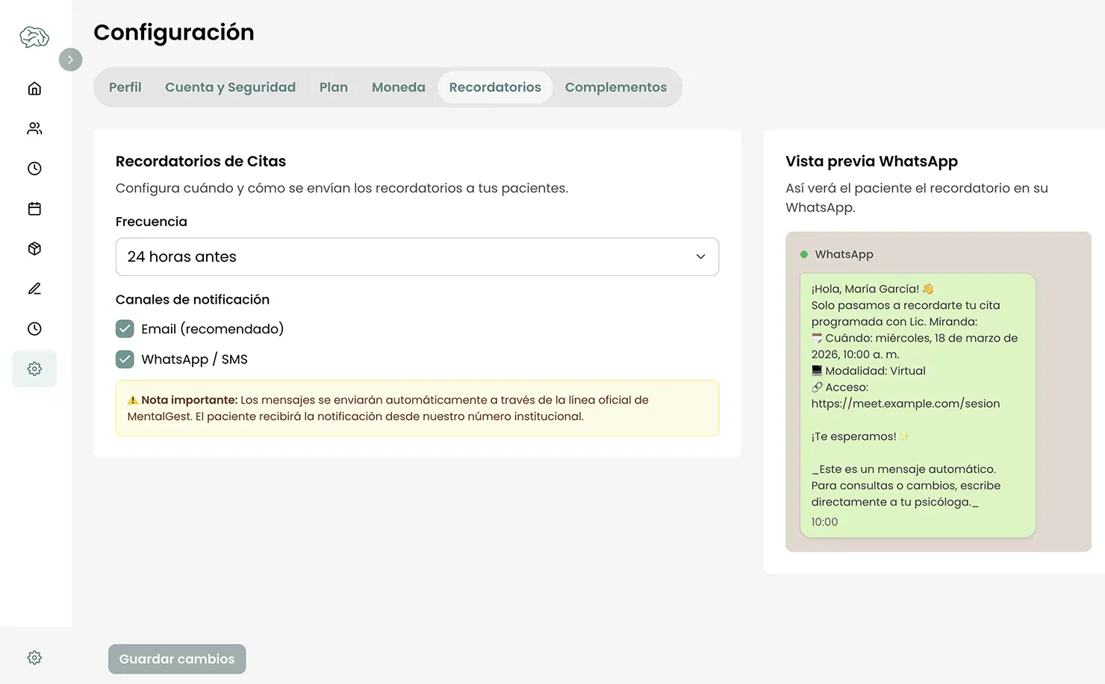The width and height of the screenshot is (1105, 684).
Task: Uncheck the WhatsApp / SMS checkbox
Action: click(125, 360)
